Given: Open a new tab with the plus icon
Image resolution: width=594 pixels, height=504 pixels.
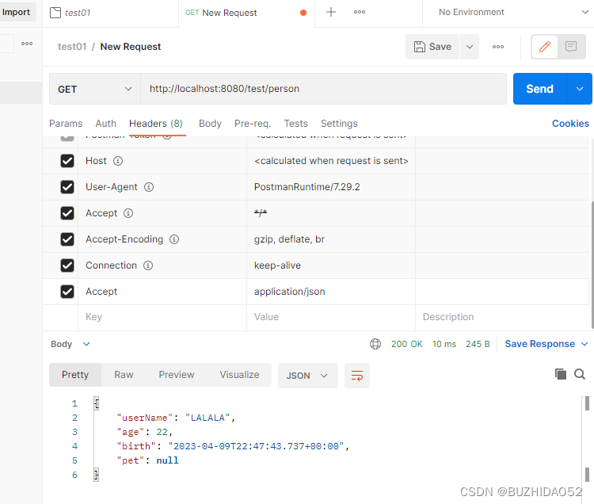Looking at the screenshot, I should click(x=331, y=12).
